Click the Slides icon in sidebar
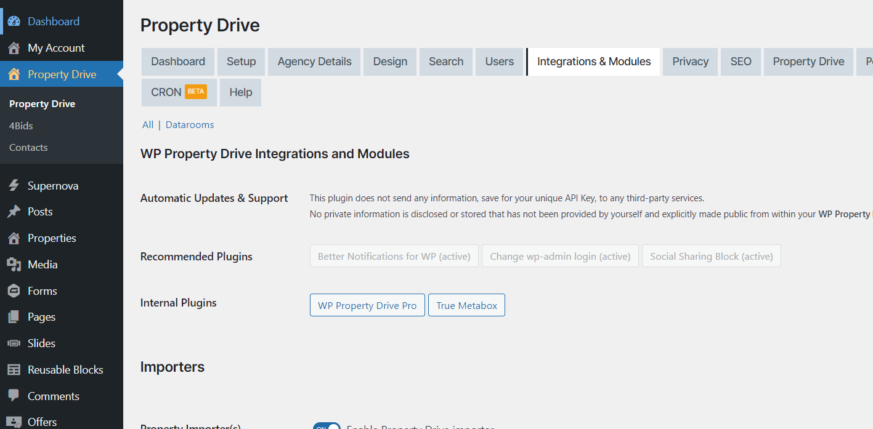The height and width of the screenshot is (429, 873). coord(14,343)
